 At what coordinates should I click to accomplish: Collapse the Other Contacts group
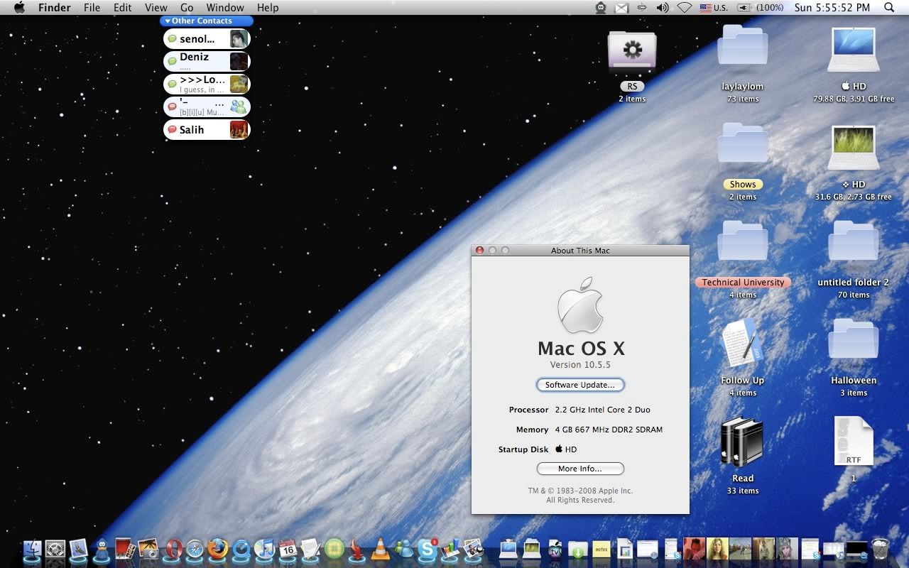click(168, 21)
